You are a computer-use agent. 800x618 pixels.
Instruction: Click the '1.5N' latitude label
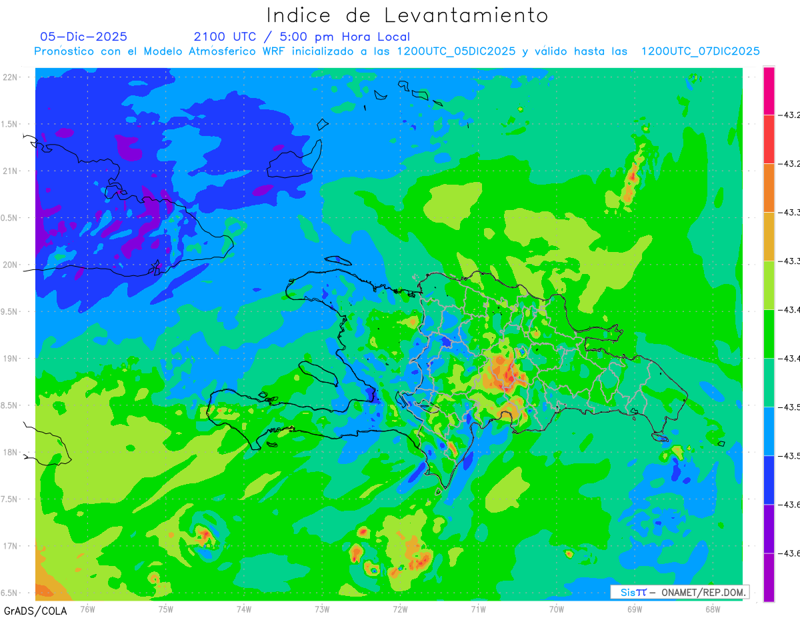click(x=10, y=125)
